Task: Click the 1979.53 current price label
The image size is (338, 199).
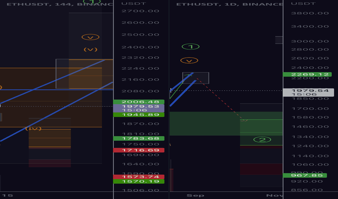Action: click(x=139, y=108)
